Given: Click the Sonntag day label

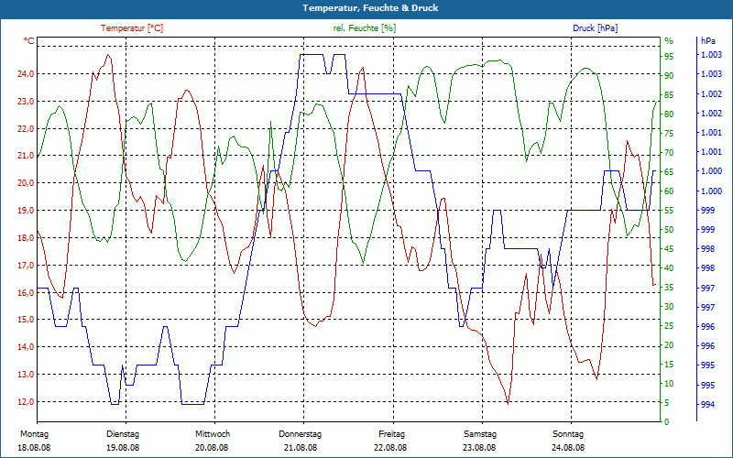Looking at the screenshot, I should coord(568,434).
